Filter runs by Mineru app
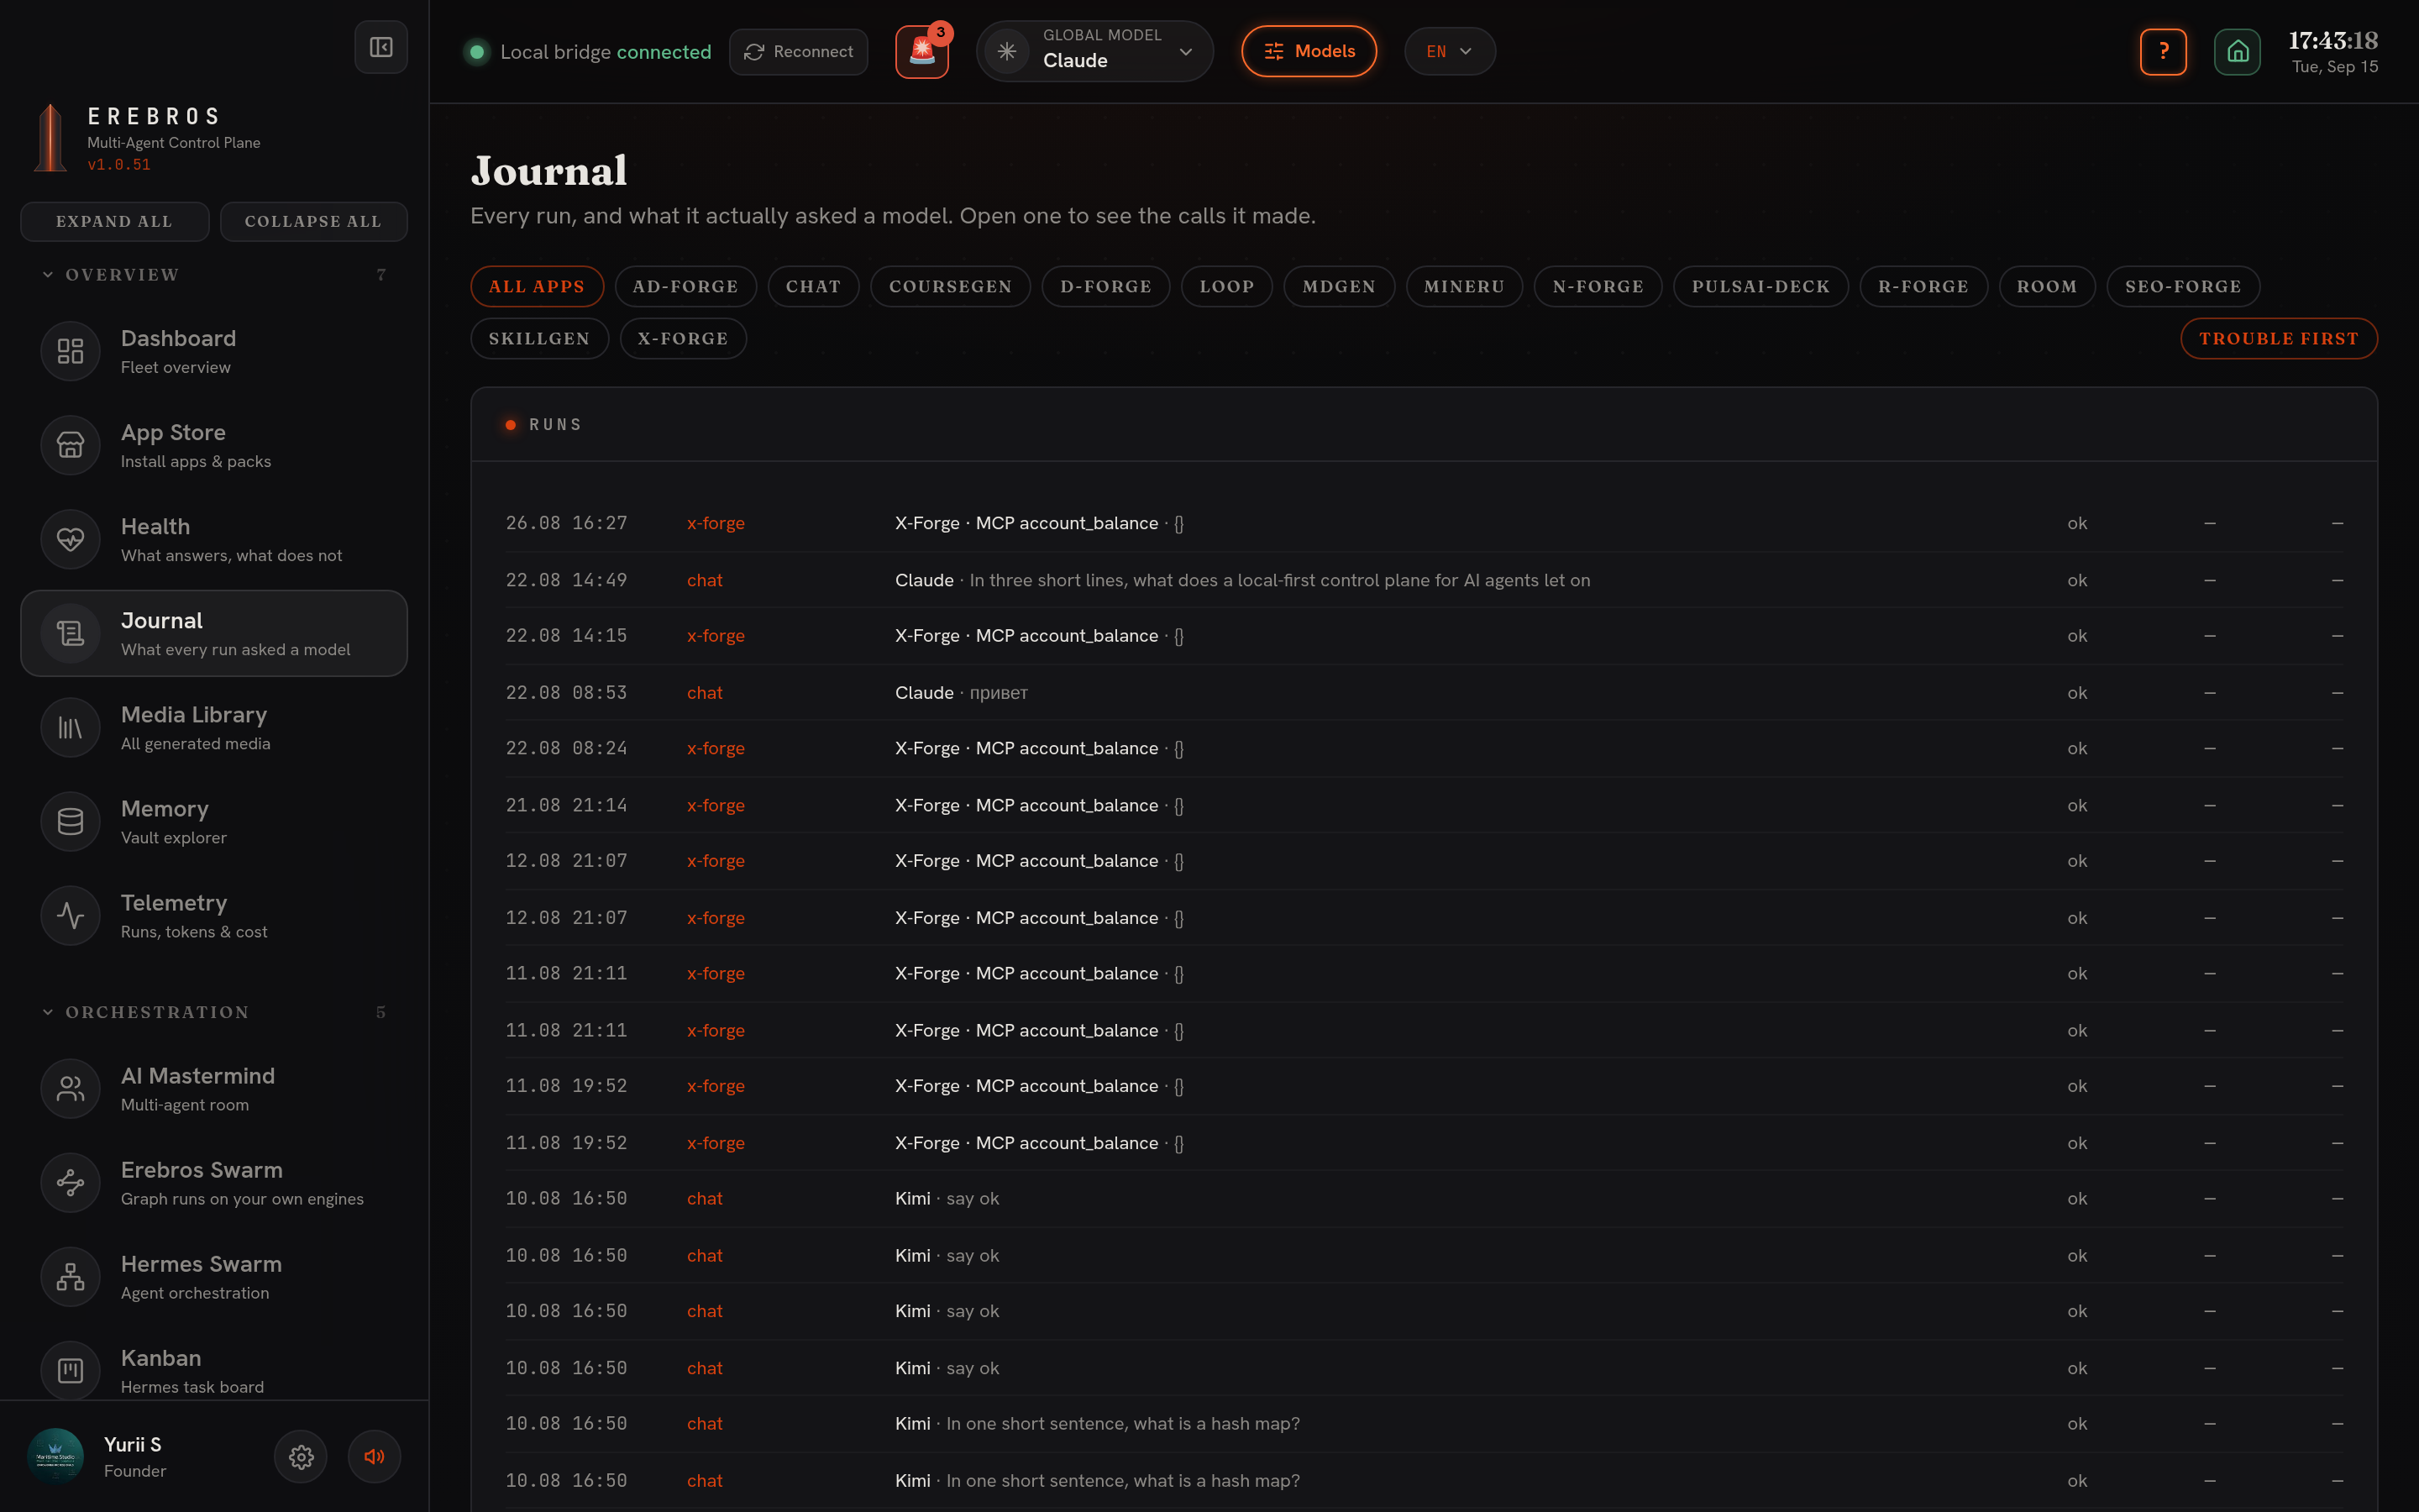The image size is (2419, 1512). click(1463, 286)
